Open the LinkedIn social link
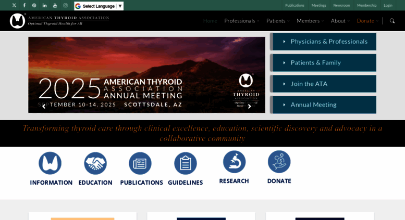 tap(44, 5)
